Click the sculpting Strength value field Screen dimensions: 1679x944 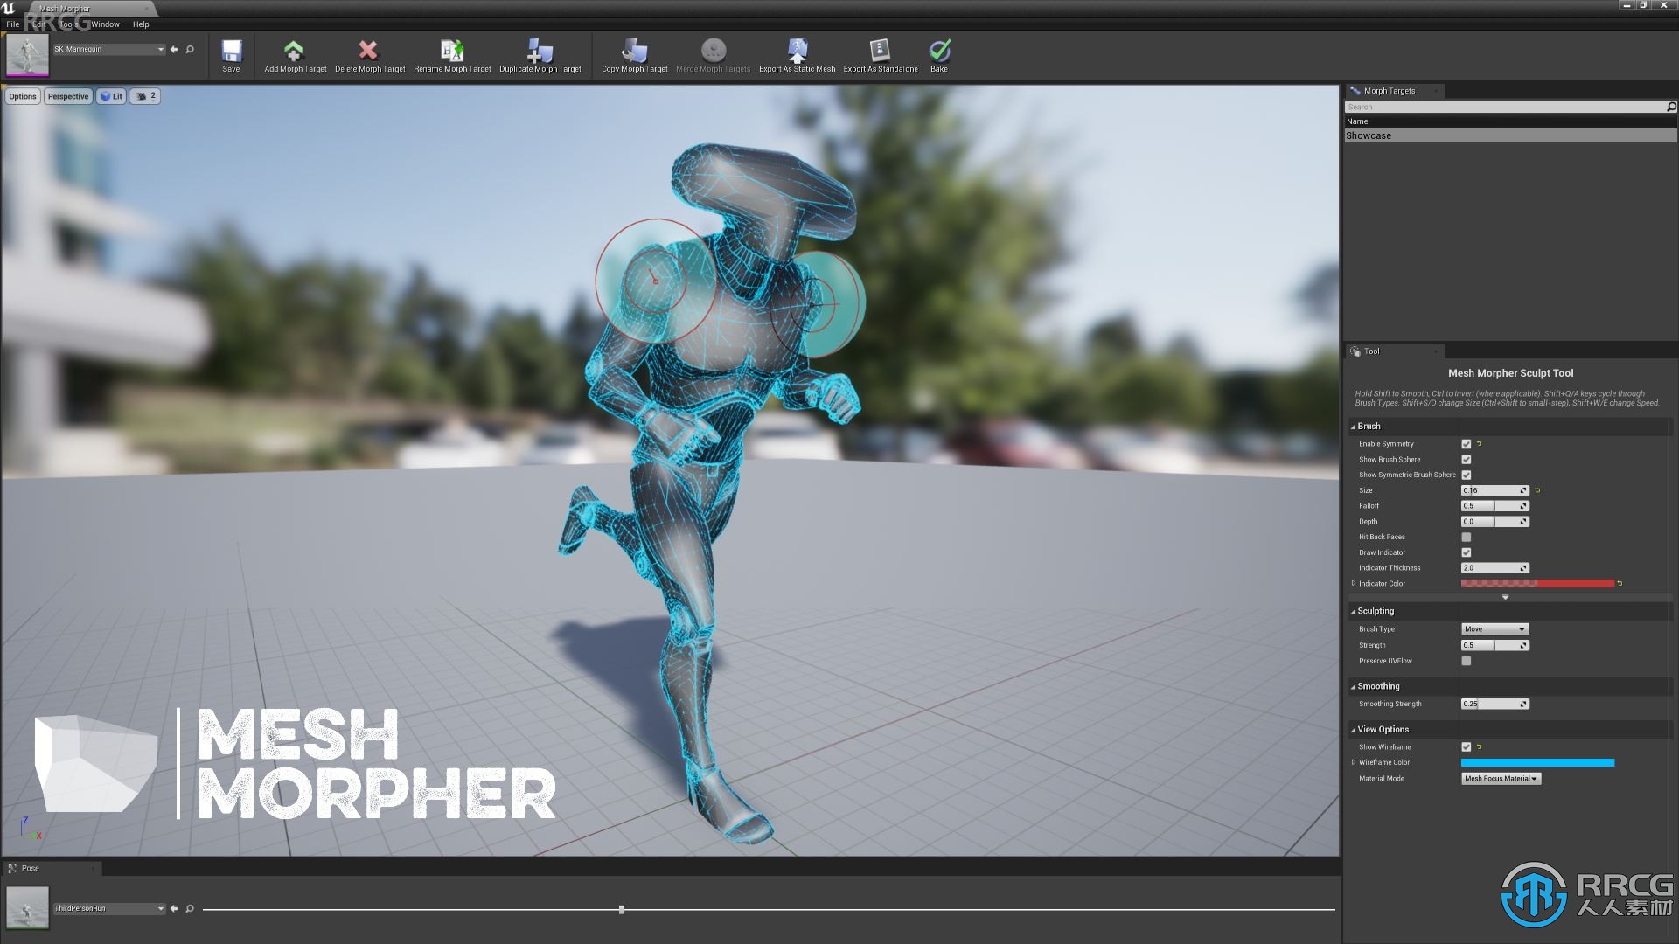(1494, 645)
